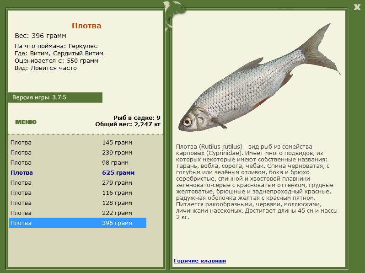Select the Плотва 222 грамм row
The height and width of the screenshot is (273, 365).
(77, 213)
